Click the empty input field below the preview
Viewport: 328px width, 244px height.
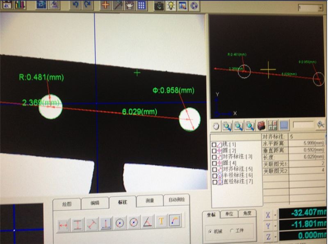[303, 125]
